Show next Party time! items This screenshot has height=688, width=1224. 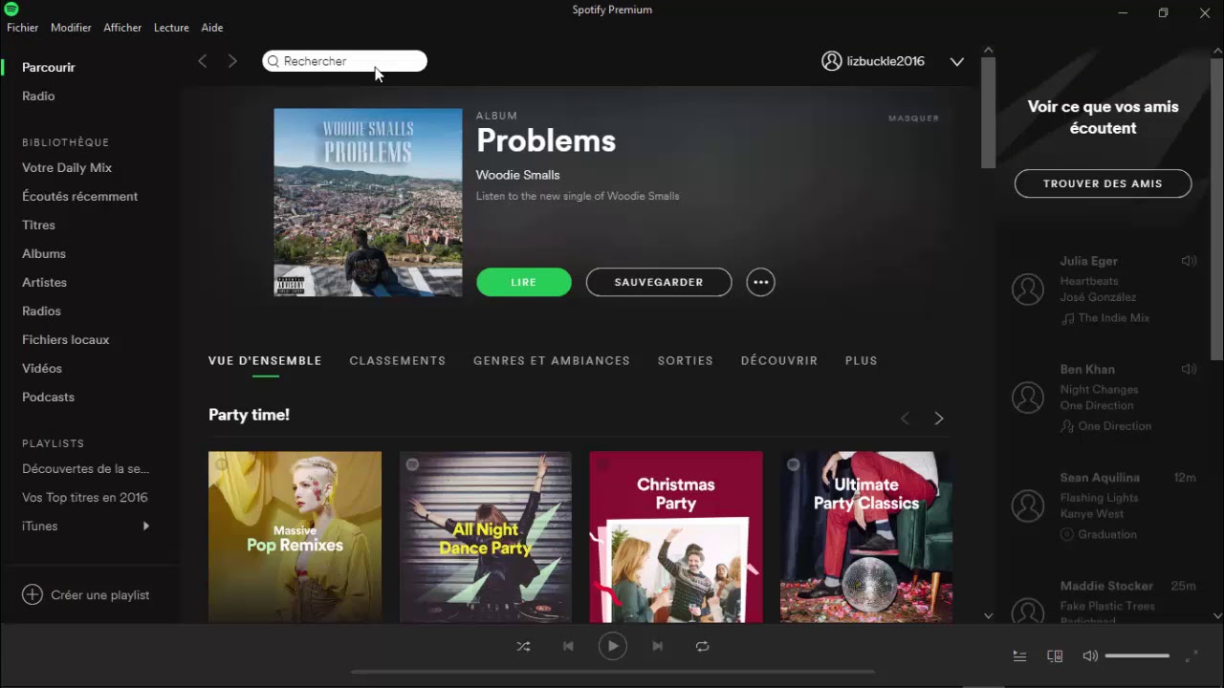point(938,419)
